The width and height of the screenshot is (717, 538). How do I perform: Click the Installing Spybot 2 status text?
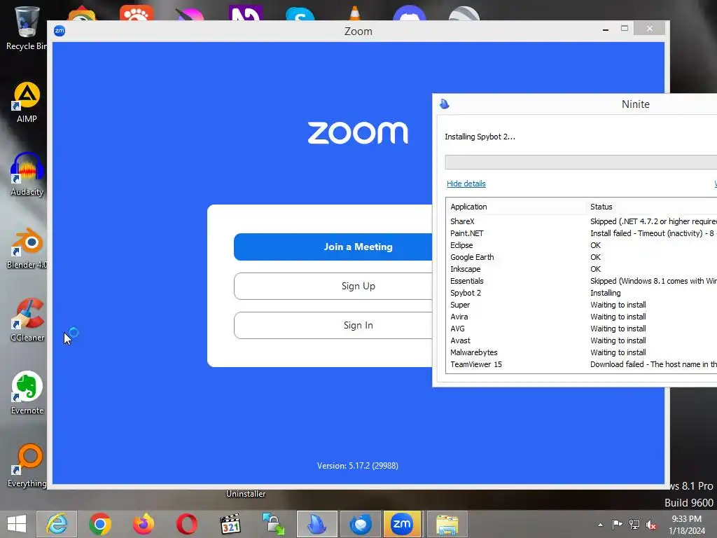tap(480, 137)
